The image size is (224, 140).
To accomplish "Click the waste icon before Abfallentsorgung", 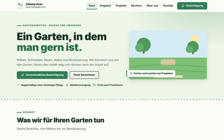I will click(67, 85).
